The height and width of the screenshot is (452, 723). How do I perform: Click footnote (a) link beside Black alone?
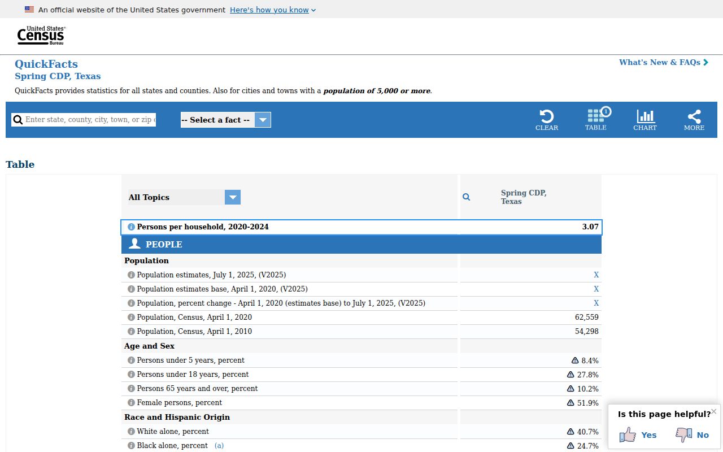pyautogui.click(x=219, y=446)
